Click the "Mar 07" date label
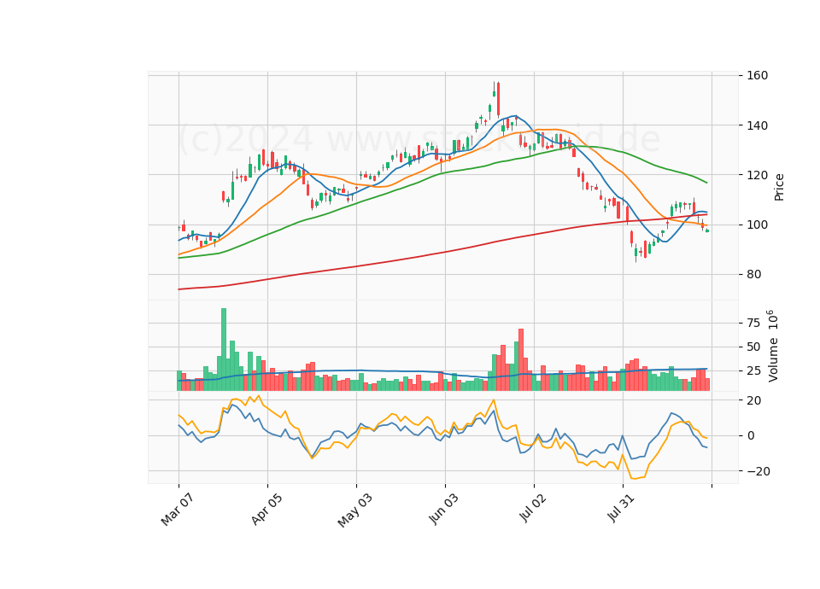820x589 pixels. 178,510
